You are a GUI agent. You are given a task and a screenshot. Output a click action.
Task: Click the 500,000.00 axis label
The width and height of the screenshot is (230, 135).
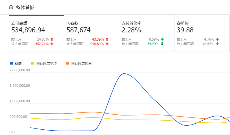18,117
